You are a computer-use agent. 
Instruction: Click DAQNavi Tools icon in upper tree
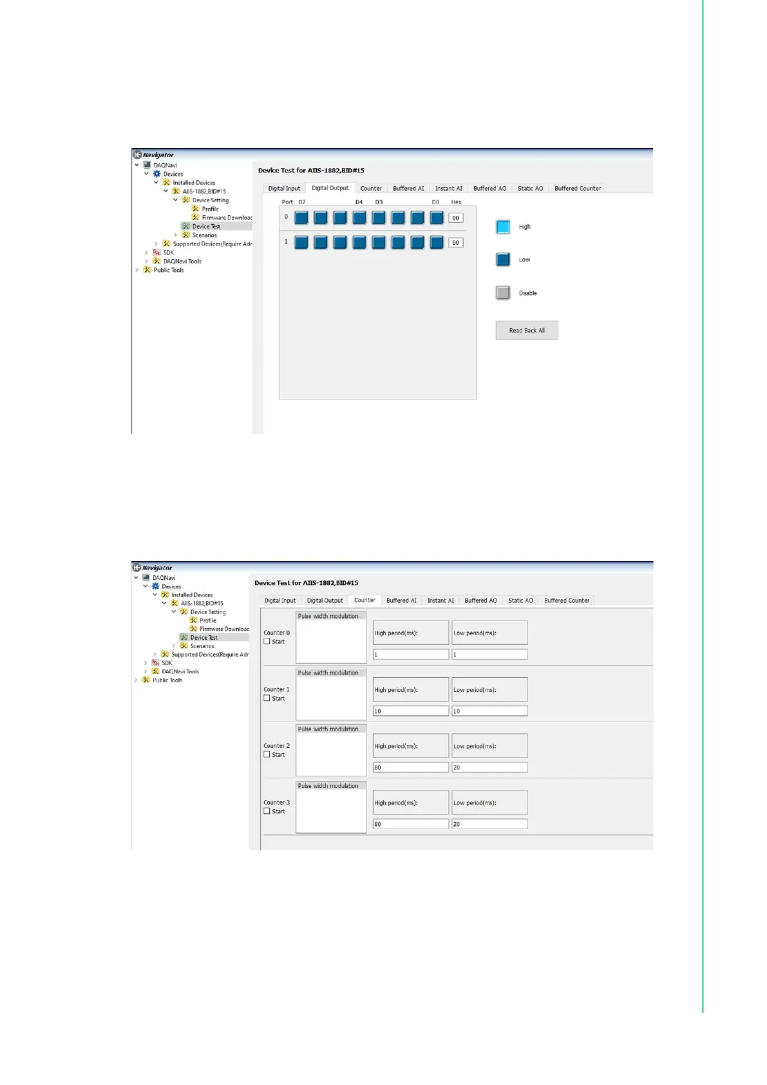(156, 262)
